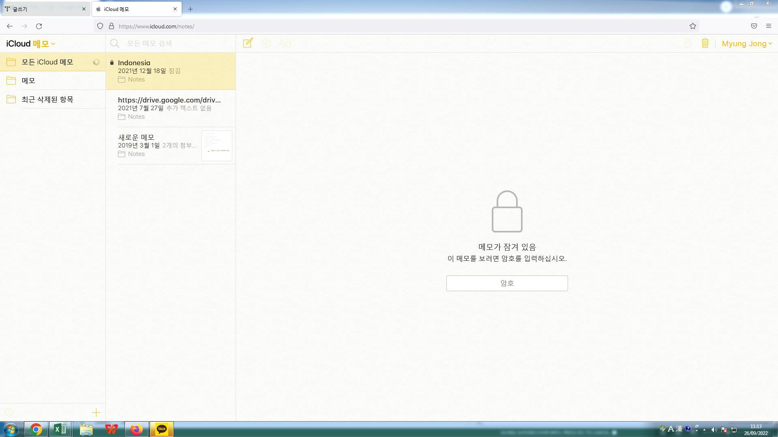Click the volume speaker tray icon
Screen dimensions: 778x437
(714, 430)
